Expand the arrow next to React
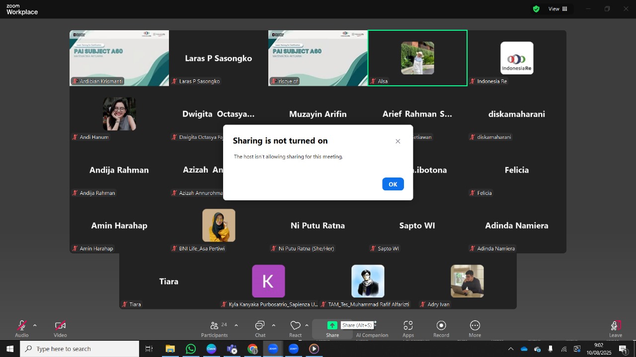The width and height of the screenshot is (636, 357). pos(307,326)
